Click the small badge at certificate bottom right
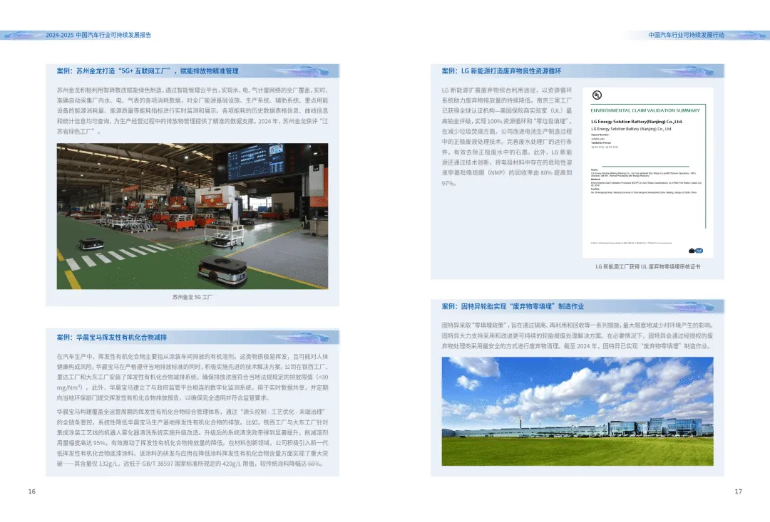 696,251
